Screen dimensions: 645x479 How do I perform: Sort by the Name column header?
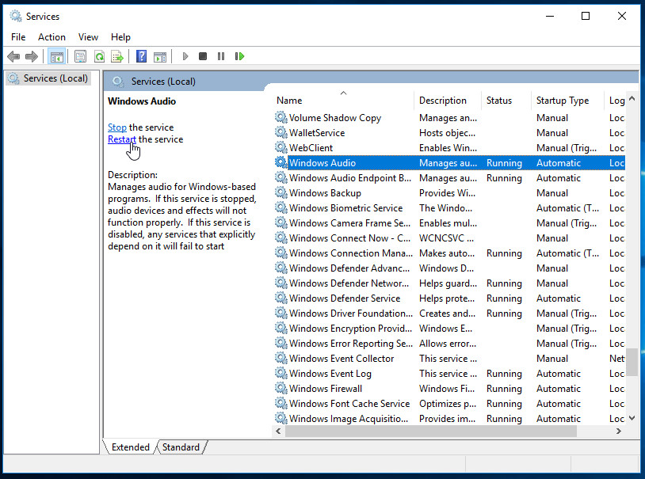tap(344, 101)
